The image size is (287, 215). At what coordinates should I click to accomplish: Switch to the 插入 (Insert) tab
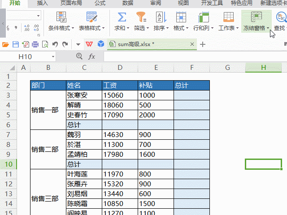pos(43,3)
